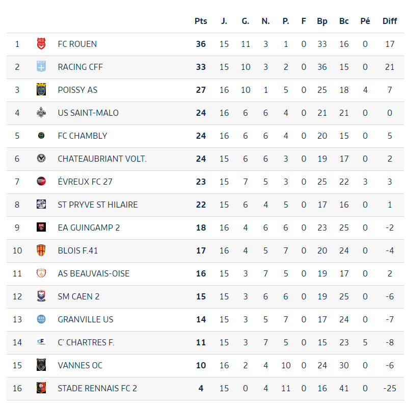Screen dimensions: 406x403
Task: Click the Poissy AS team badge
Action: pos(41,90)
